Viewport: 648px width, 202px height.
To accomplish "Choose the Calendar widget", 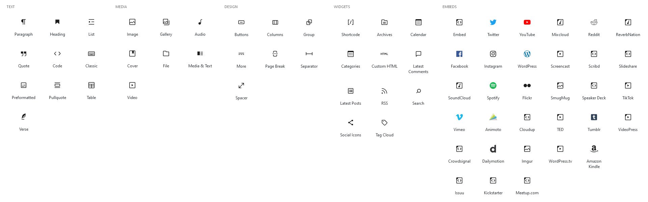I will click(418, 28).
